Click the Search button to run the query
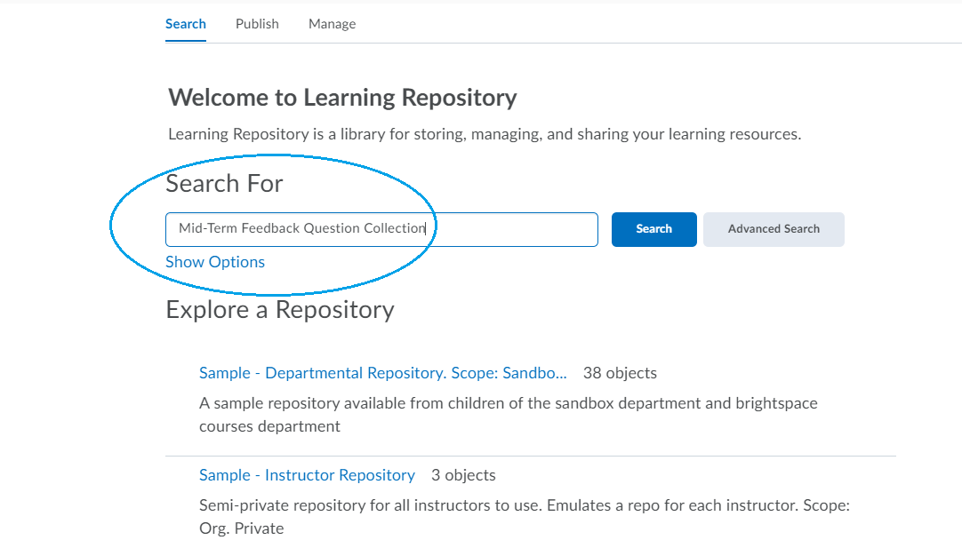The image size is (962, 540). click(x=653, y=229)
